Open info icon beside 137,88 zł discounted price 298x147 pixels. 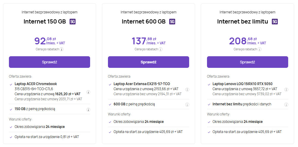click(x=161, y=49)
